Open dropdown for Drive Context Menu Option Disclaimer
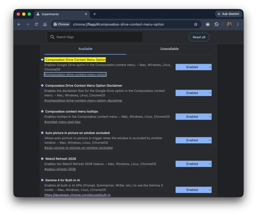This screenshot has height=215, width=257. (194, 93)
